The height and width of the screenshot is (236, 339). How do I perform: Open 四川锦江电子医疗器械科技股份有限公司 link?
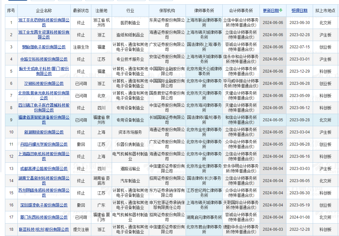44,108
